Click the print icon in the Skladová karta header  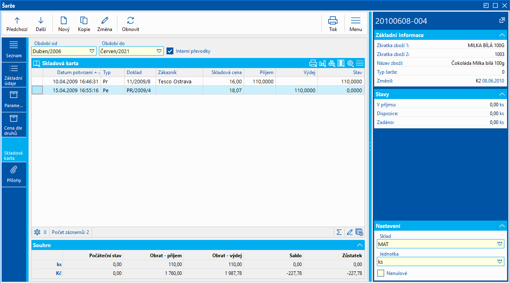(313, 63)
